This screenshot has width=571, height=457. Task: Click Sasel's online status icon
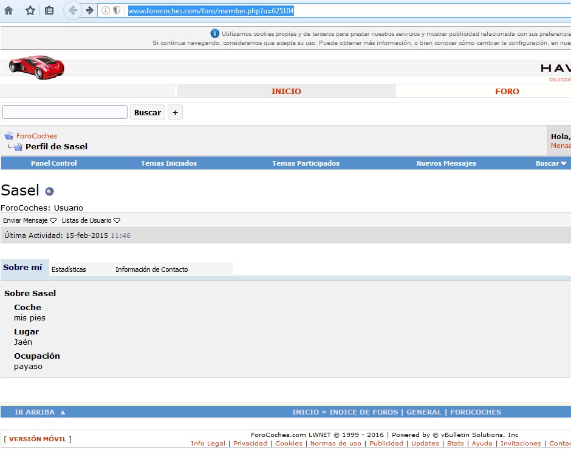[50, 191]
